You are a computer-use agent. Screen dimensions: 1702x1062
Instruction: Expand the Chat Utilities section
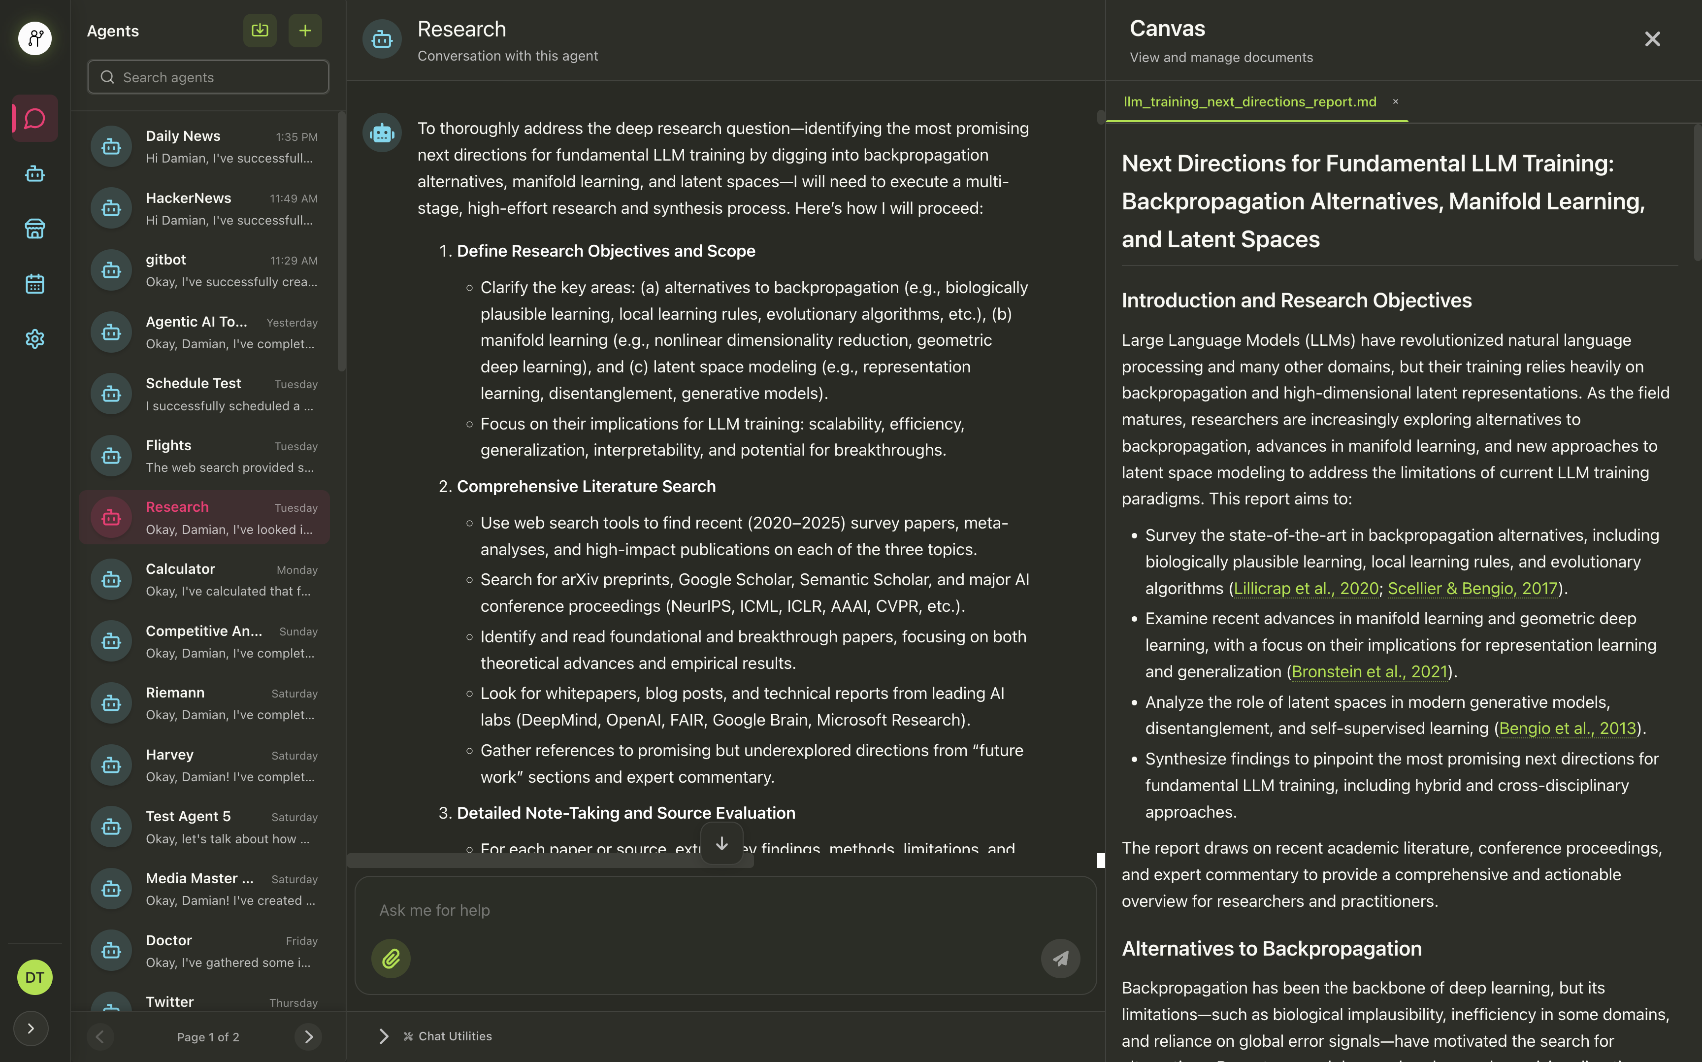pyautogui.click(x=383, y=1036)
